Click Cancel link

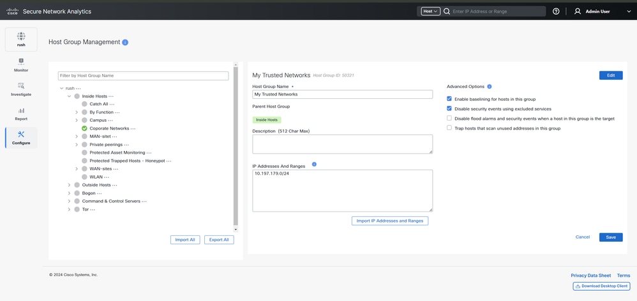[x=583, y=237]
